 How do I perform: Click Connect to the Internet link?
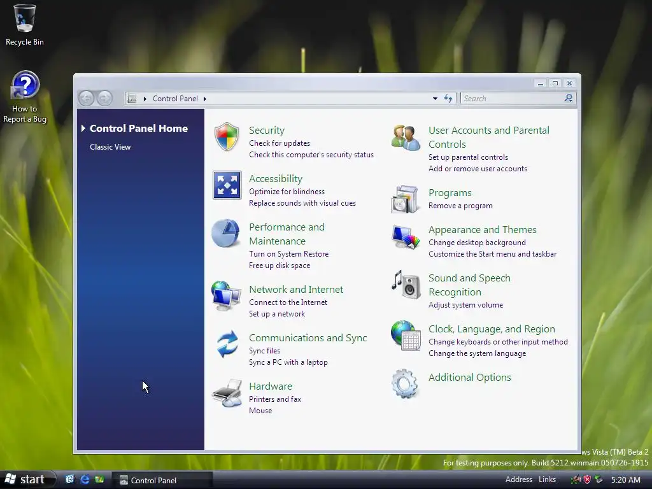(x=288, y=302)
